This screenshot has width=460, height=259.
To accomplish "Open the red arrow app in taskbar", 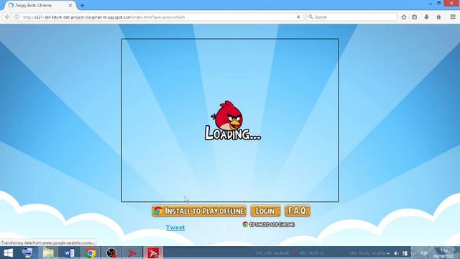I will (132, 253).
